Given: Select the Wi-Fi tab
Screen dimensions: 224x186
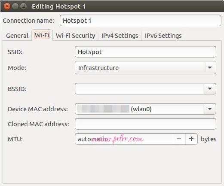Looking at the screenshot, I should pyautogui.click(x=42, y=35).
